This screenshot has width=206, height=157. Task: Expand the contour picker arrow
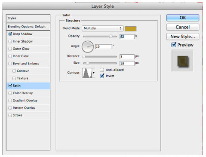tap(93, 73)
